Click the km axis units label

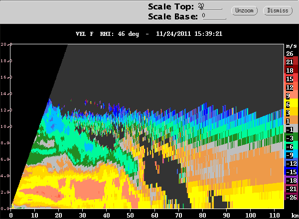295,216
